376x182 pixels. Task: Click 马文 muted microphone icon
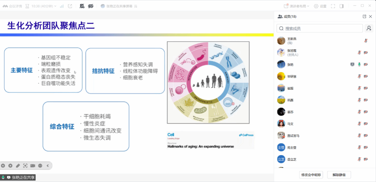359,124
